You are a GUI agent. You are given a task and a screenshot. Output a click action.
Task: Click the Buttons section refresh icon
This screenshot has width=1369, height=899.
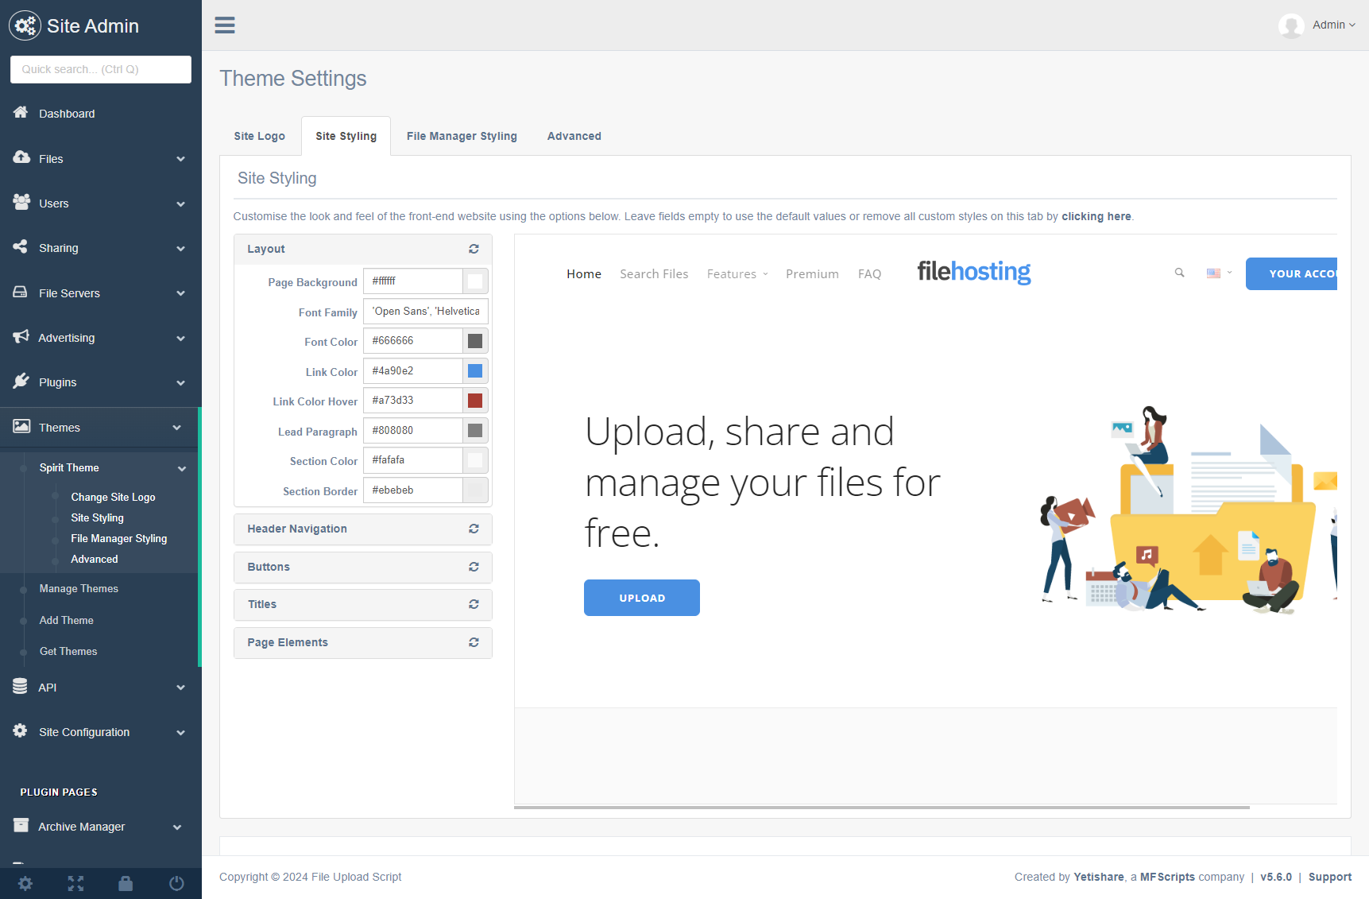point(474,567)
